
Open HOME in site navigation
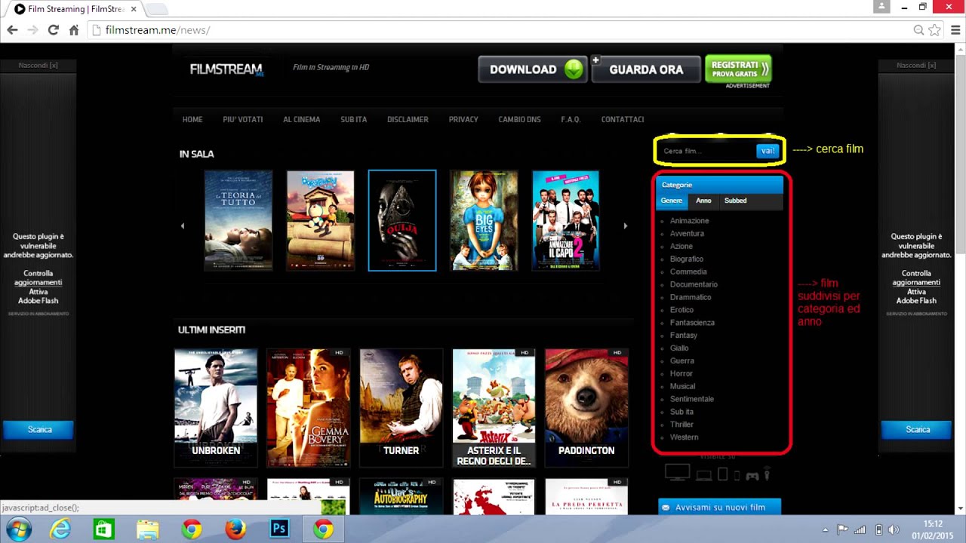click(192, 119)
